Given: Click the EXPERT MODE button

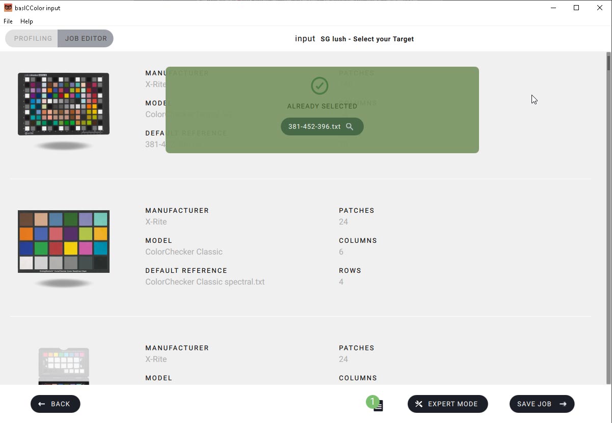Looking at the screenshot, I should pyautogui.click(x=447, y=404).
